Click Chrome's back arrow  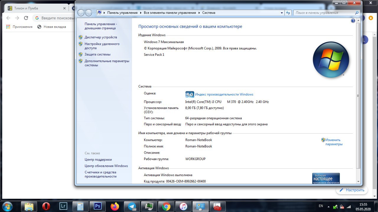pyautogui.click(x=9, y=18)
